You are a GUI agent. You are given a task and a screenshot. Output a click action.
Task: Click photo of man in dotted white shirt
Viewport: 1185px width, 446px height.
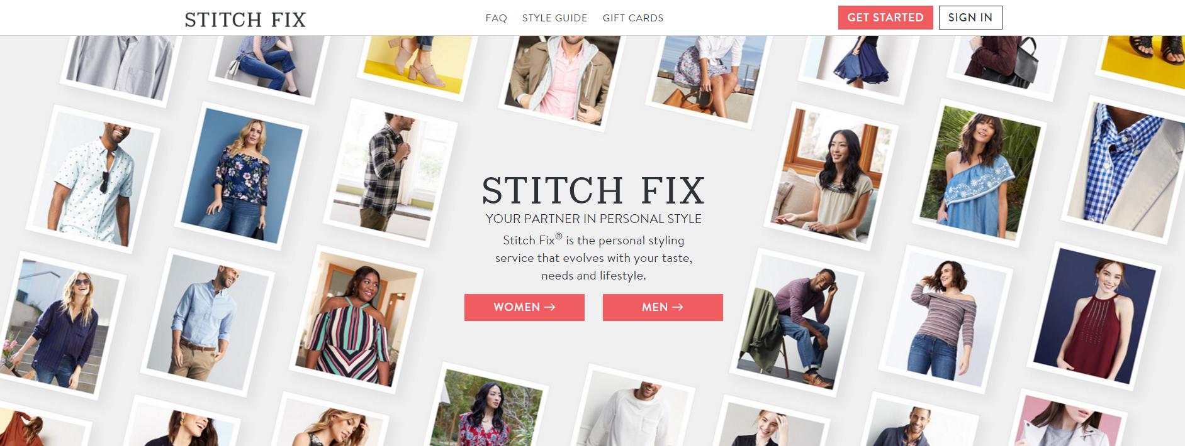pyautogui.click(x=94, y=178)
